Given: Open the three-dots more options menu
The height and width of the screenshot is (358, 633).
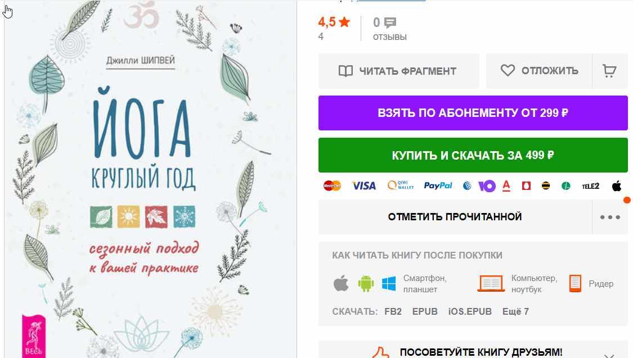Looking at the screenshot, I should pos(610,217).
